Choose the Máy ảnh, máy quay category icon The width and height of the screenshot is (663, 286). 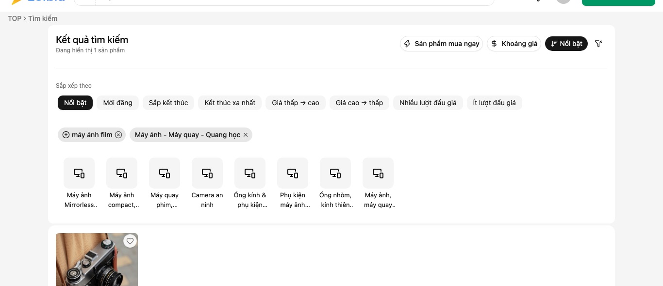378,173
